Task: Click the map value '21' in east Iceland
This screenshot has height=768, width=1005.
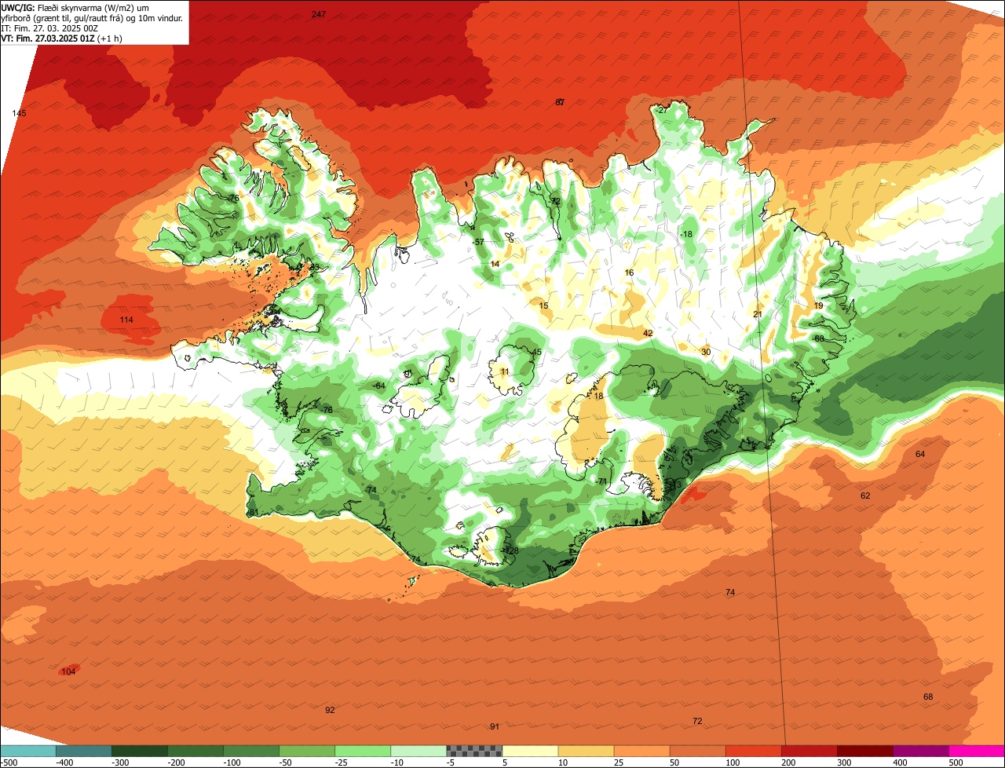Action: (x=758, y=314)
